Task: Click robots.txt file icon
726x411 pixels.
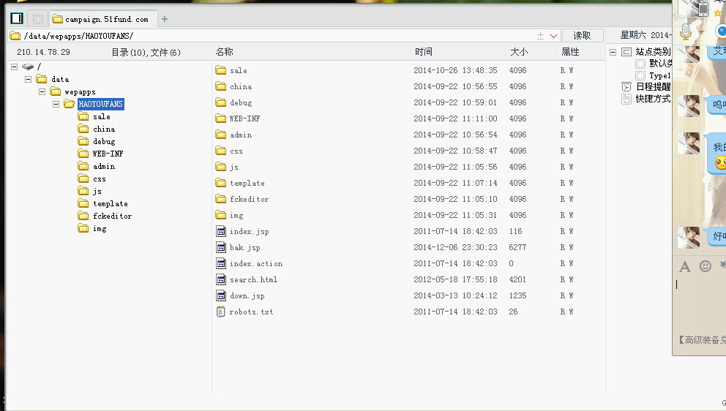Action: pos(221,312)
